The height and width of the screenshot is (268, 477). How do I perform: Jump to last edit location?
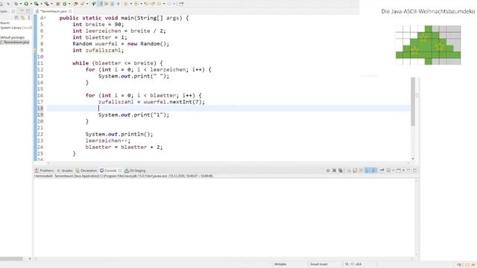[x=146, y=4]
